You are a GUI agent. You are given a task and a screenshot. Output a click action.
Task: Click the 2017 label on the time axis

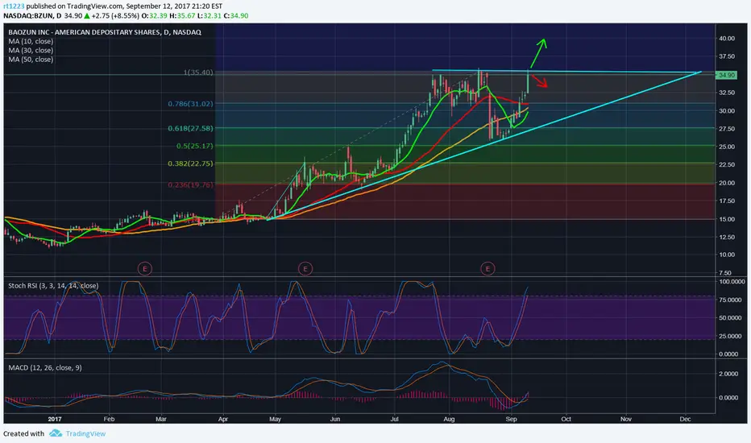(x=55, y=419)
